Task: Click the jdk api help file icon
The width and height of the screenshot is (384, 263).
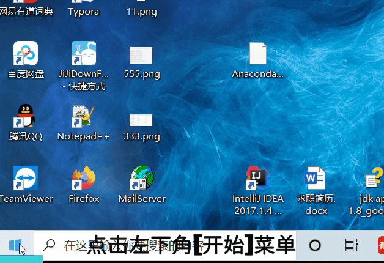Action: click(x=372, y=179)
